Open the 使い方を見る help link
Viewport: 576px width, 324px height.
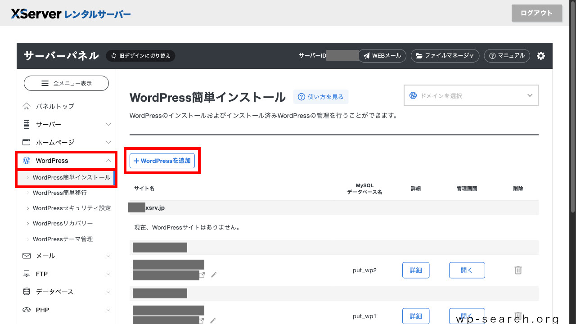[320, 97]
